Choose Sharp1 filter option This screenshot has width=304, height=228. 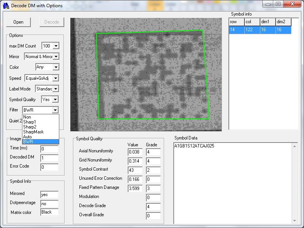point(41,122)
